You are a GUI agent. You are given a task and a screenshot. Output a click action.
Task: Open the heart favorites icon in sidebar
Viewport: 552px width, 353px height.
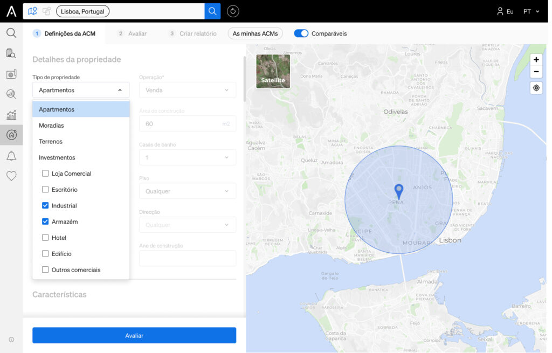click(x=11, y=176)
